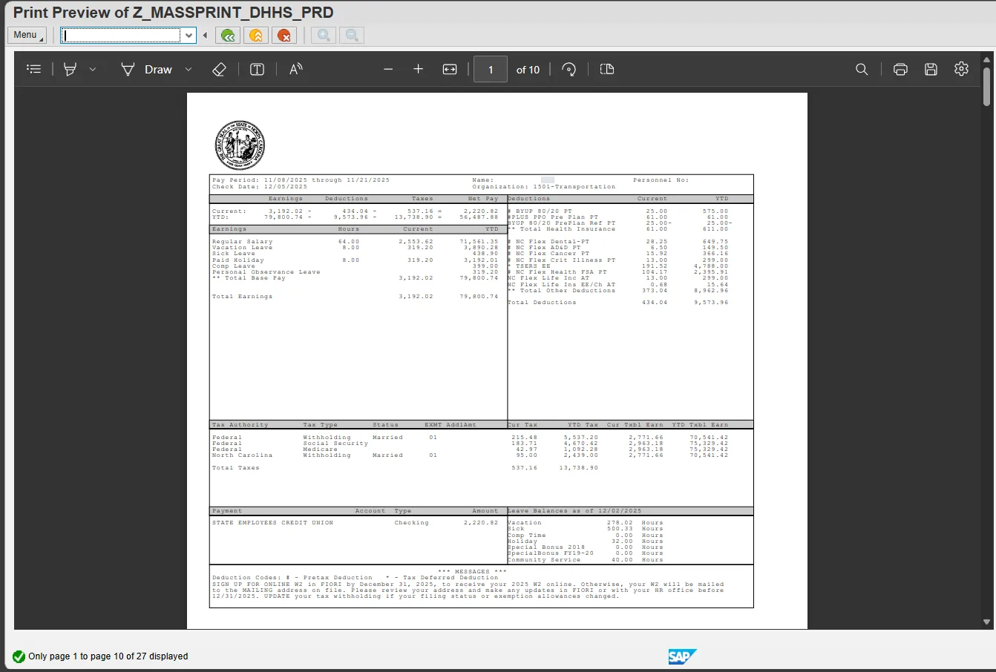Rotate the PDF page
This screenshot has width=996, height=672.
pyautogui.click(x=569, y=69)
